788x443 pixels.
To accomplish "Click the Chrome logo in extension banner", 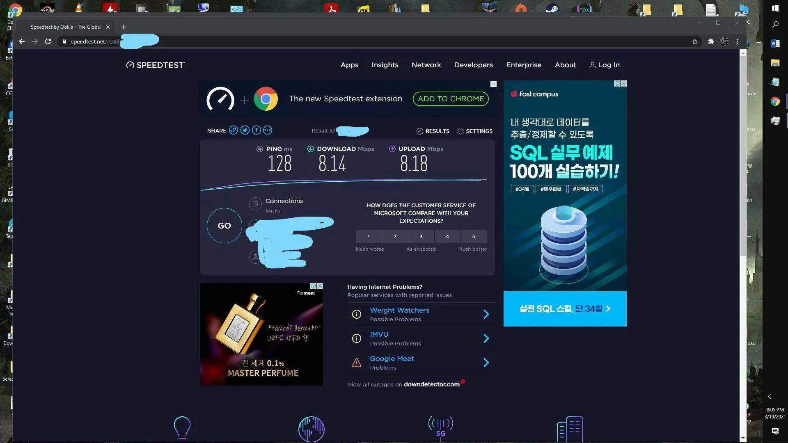I will click(266, 99).
